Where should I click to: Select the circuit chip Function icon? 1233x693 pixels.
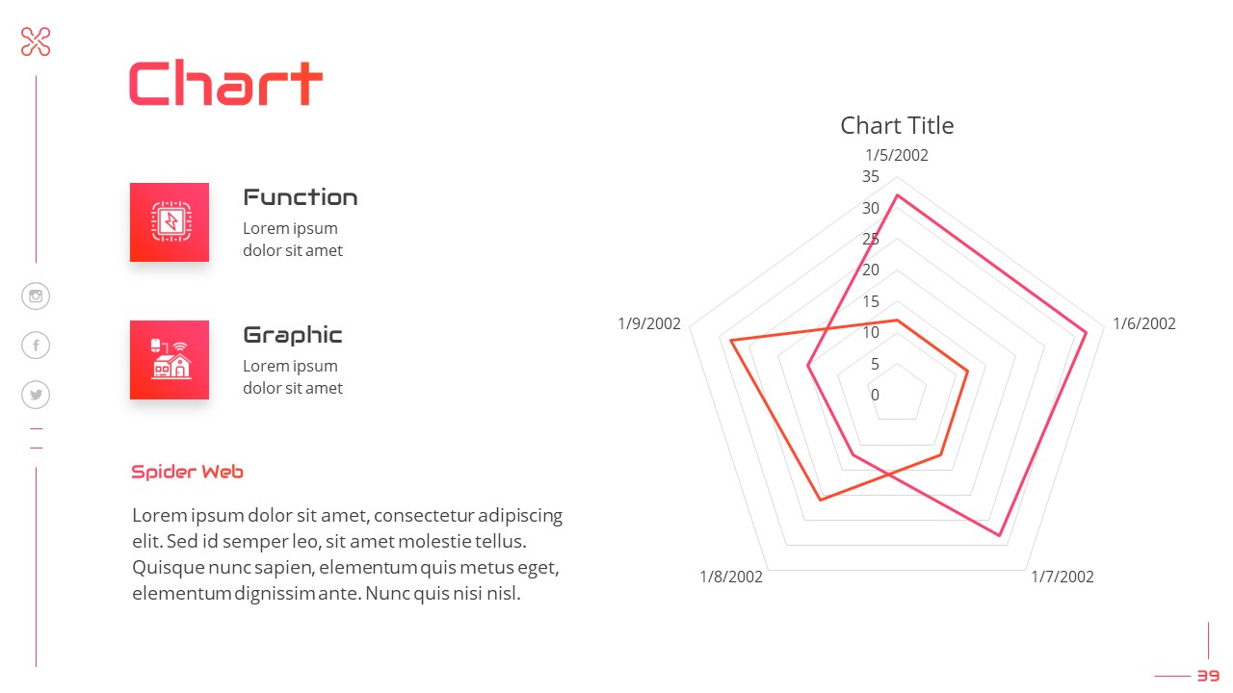(170, 222)
